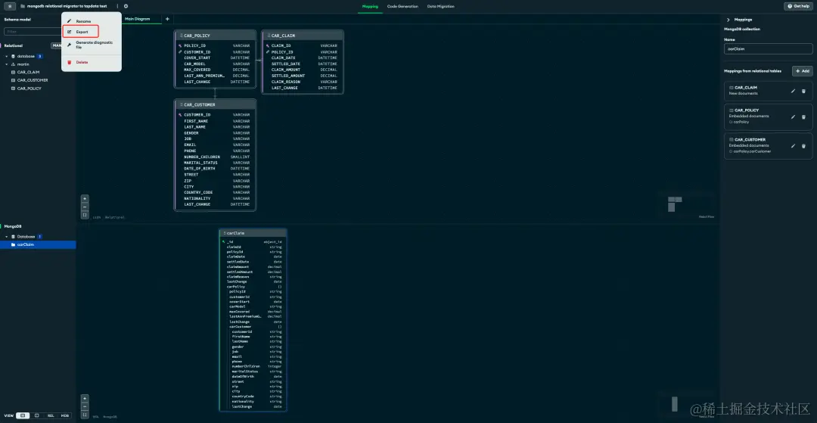Image resolution: width=817 pixels, height=423 pixels.
Task: Select Generate diagnostic file menu entry
Action: 92,45
